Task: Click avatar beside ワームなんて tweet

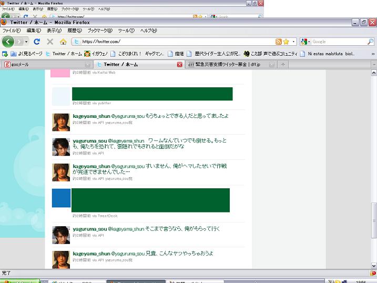Action: (x=61, y=147)
